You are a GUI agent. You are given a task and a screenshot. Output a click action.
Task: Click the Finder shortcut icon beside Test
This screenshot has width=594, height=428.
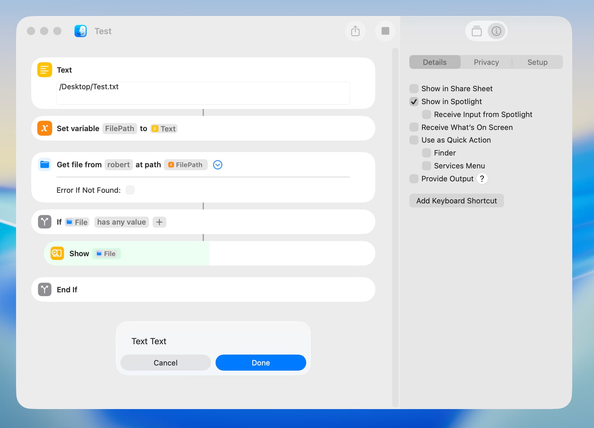(x=80, y=31)
